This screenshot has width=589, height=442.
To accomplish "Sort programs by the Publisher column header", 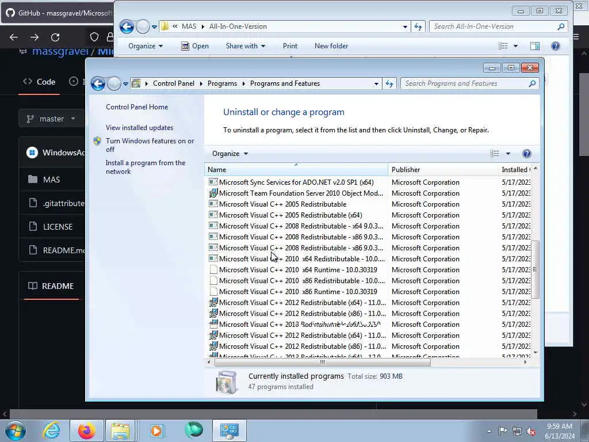I will [x=443, y=170].
